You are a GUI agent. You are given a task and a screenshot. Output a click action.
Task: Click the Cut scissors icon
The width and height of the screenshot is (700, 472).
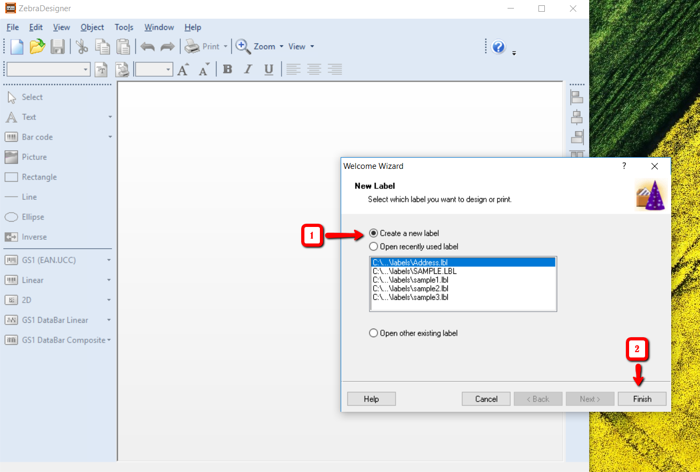[x=82, y=47]
